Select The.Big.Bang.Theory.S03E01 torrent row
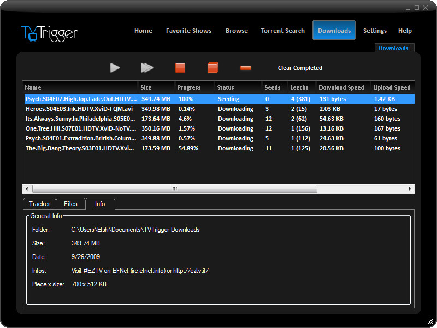The height and width of the screenshot is (328, 437). pyautogui.click(x=218, y=148)
